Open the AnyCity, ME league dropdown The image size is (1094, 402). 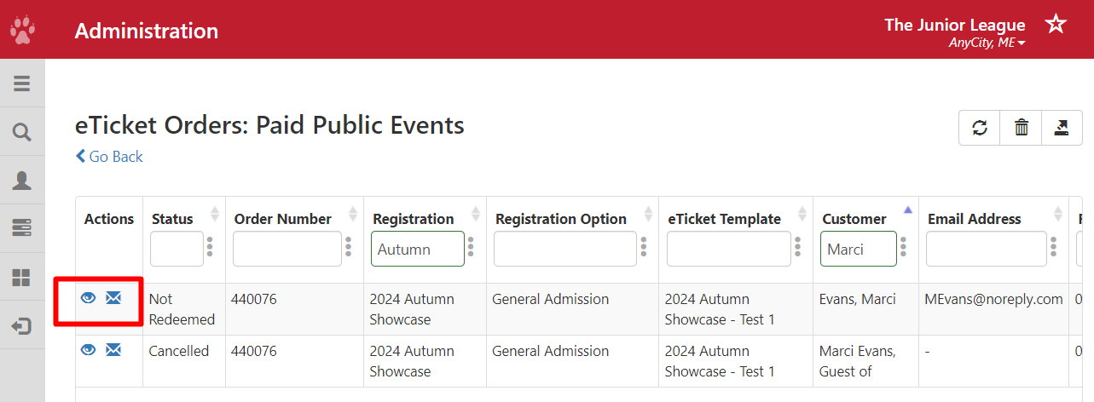987,43
